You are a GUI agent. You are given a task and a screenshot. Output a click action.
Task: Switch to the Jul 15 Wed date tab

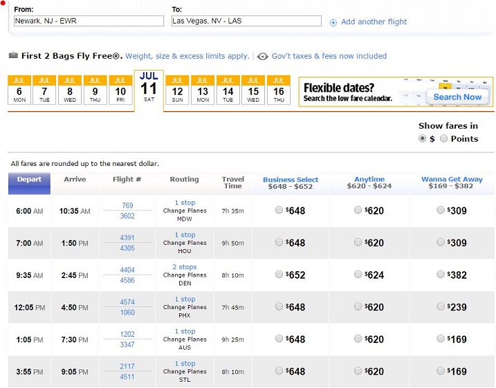point(253,90)
